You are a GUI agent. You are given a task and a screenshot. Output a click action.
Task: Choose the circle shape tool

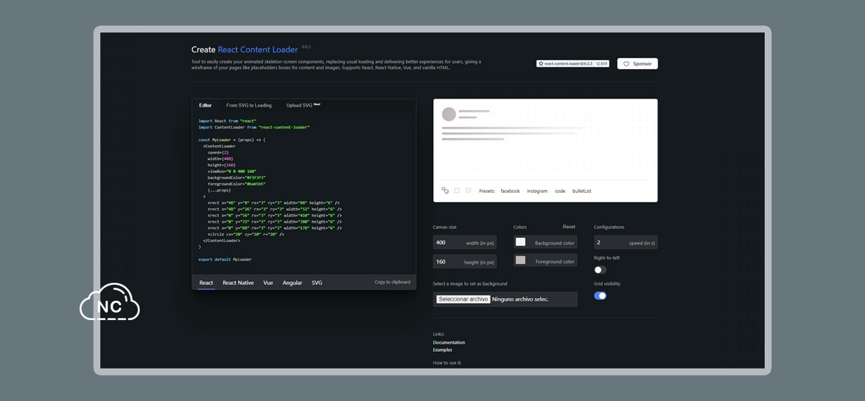coord(468,191)
